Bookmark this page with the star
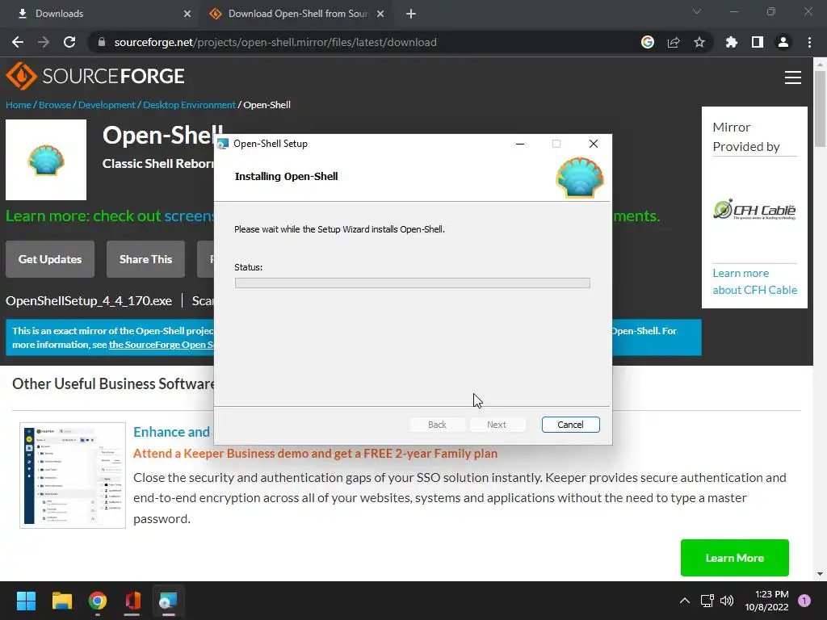Screen dimensions: 827x620 point(699,42)
